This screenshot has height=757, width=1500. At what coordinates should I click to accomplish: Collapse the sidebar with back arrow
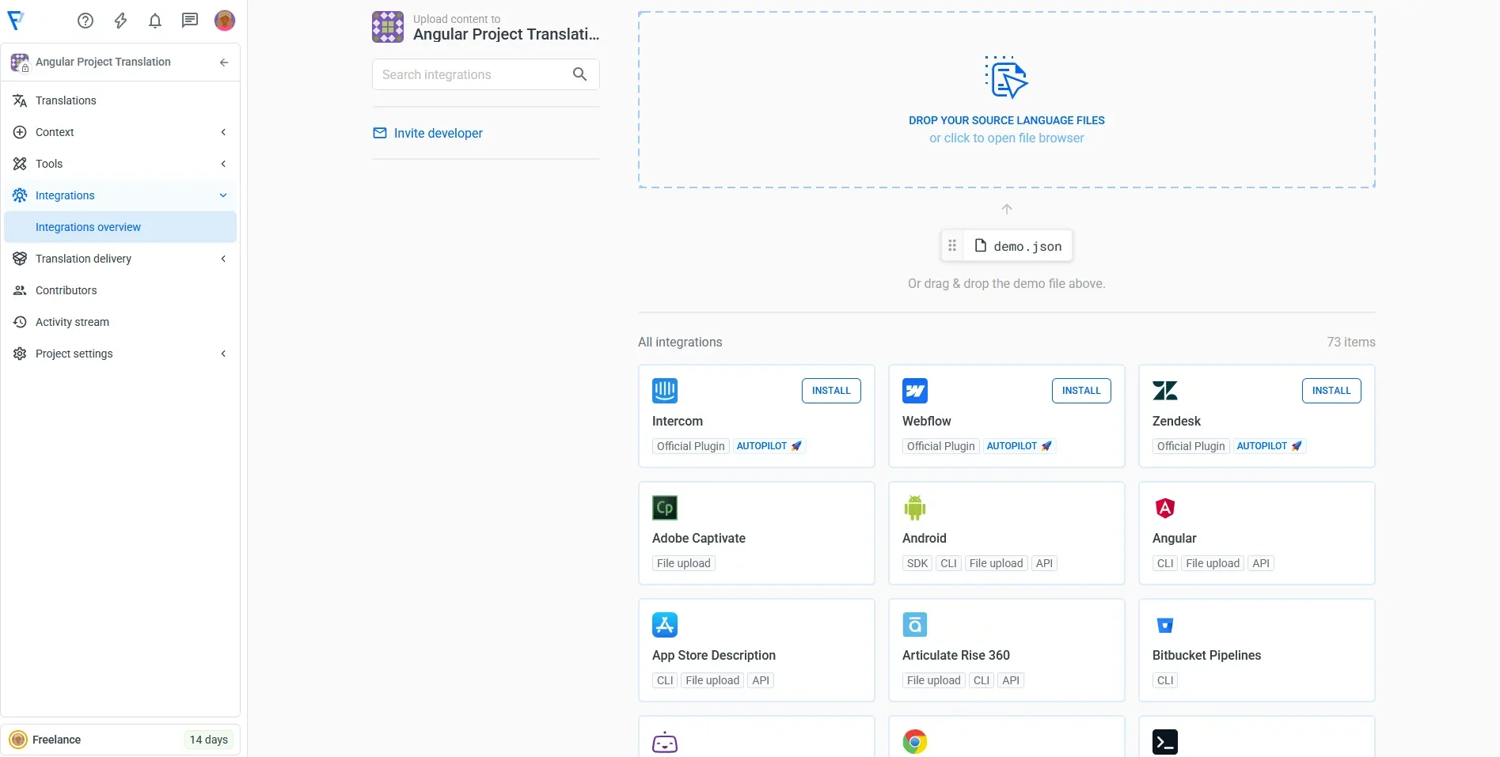coord(224,62)
